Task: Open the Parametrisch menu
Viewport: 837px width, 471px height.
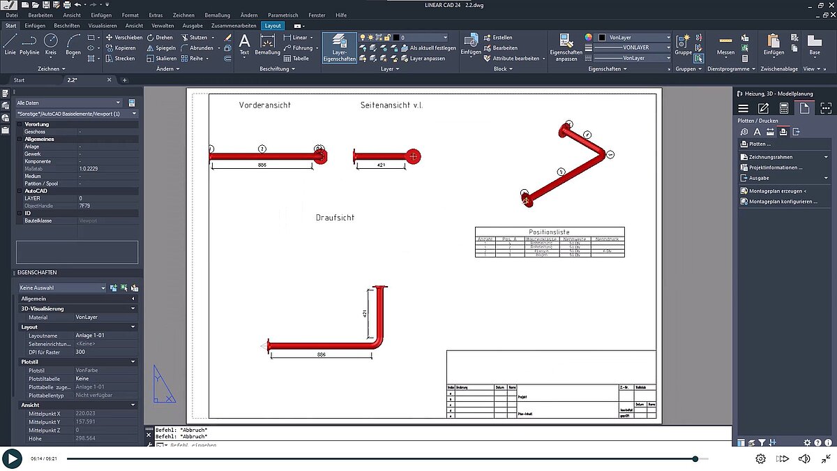Action: [283, 15]
